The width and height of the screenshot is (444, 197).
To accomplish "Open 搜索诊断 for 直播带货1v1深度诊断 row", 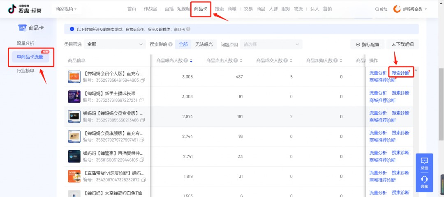I will point(401,173).
